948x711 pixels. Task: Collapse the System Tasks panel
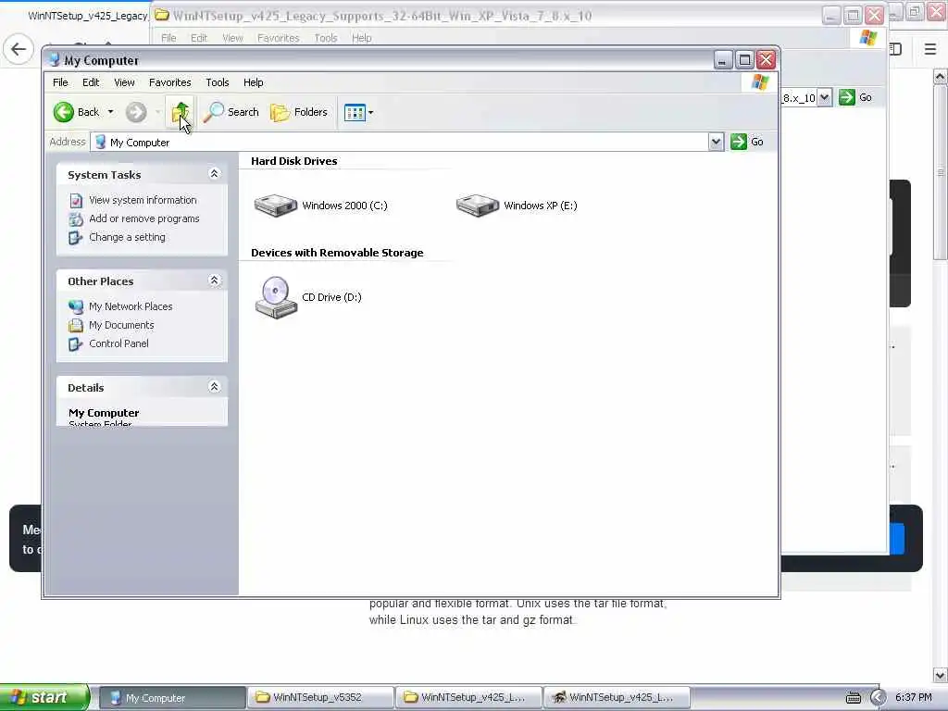[x=214, y=174]
